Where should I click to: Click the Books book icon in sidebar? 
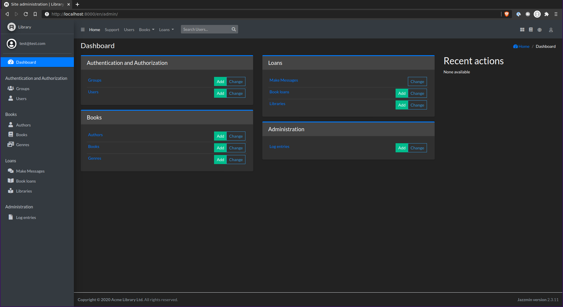11,134
